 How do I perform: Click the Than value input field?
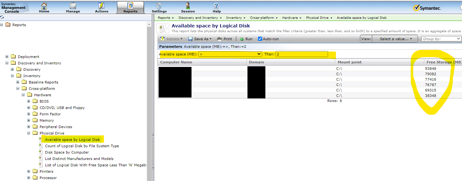click(x=301, y=54)
